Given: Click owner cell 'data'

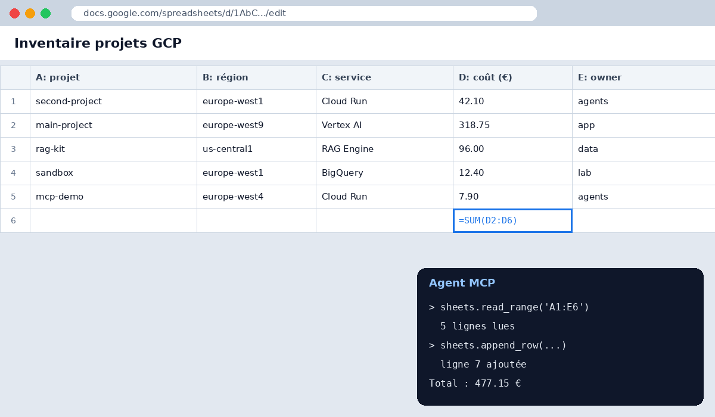Looking at the screenshot, I should coord(643,149).
